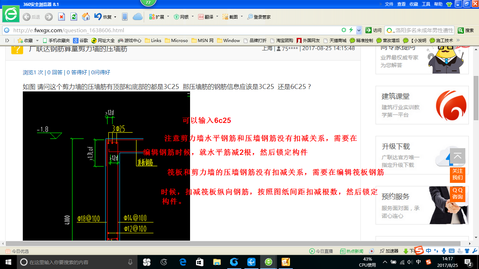Image resolution: width=479 pixels, height=269 pixels.
Task: Click the Windows Start button
Action: (x=8, y=262)
